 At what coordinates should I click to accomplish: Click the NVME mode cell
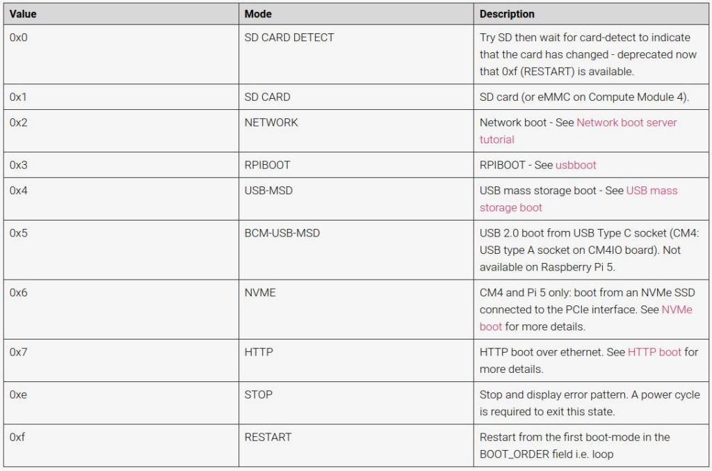(356, 310)
